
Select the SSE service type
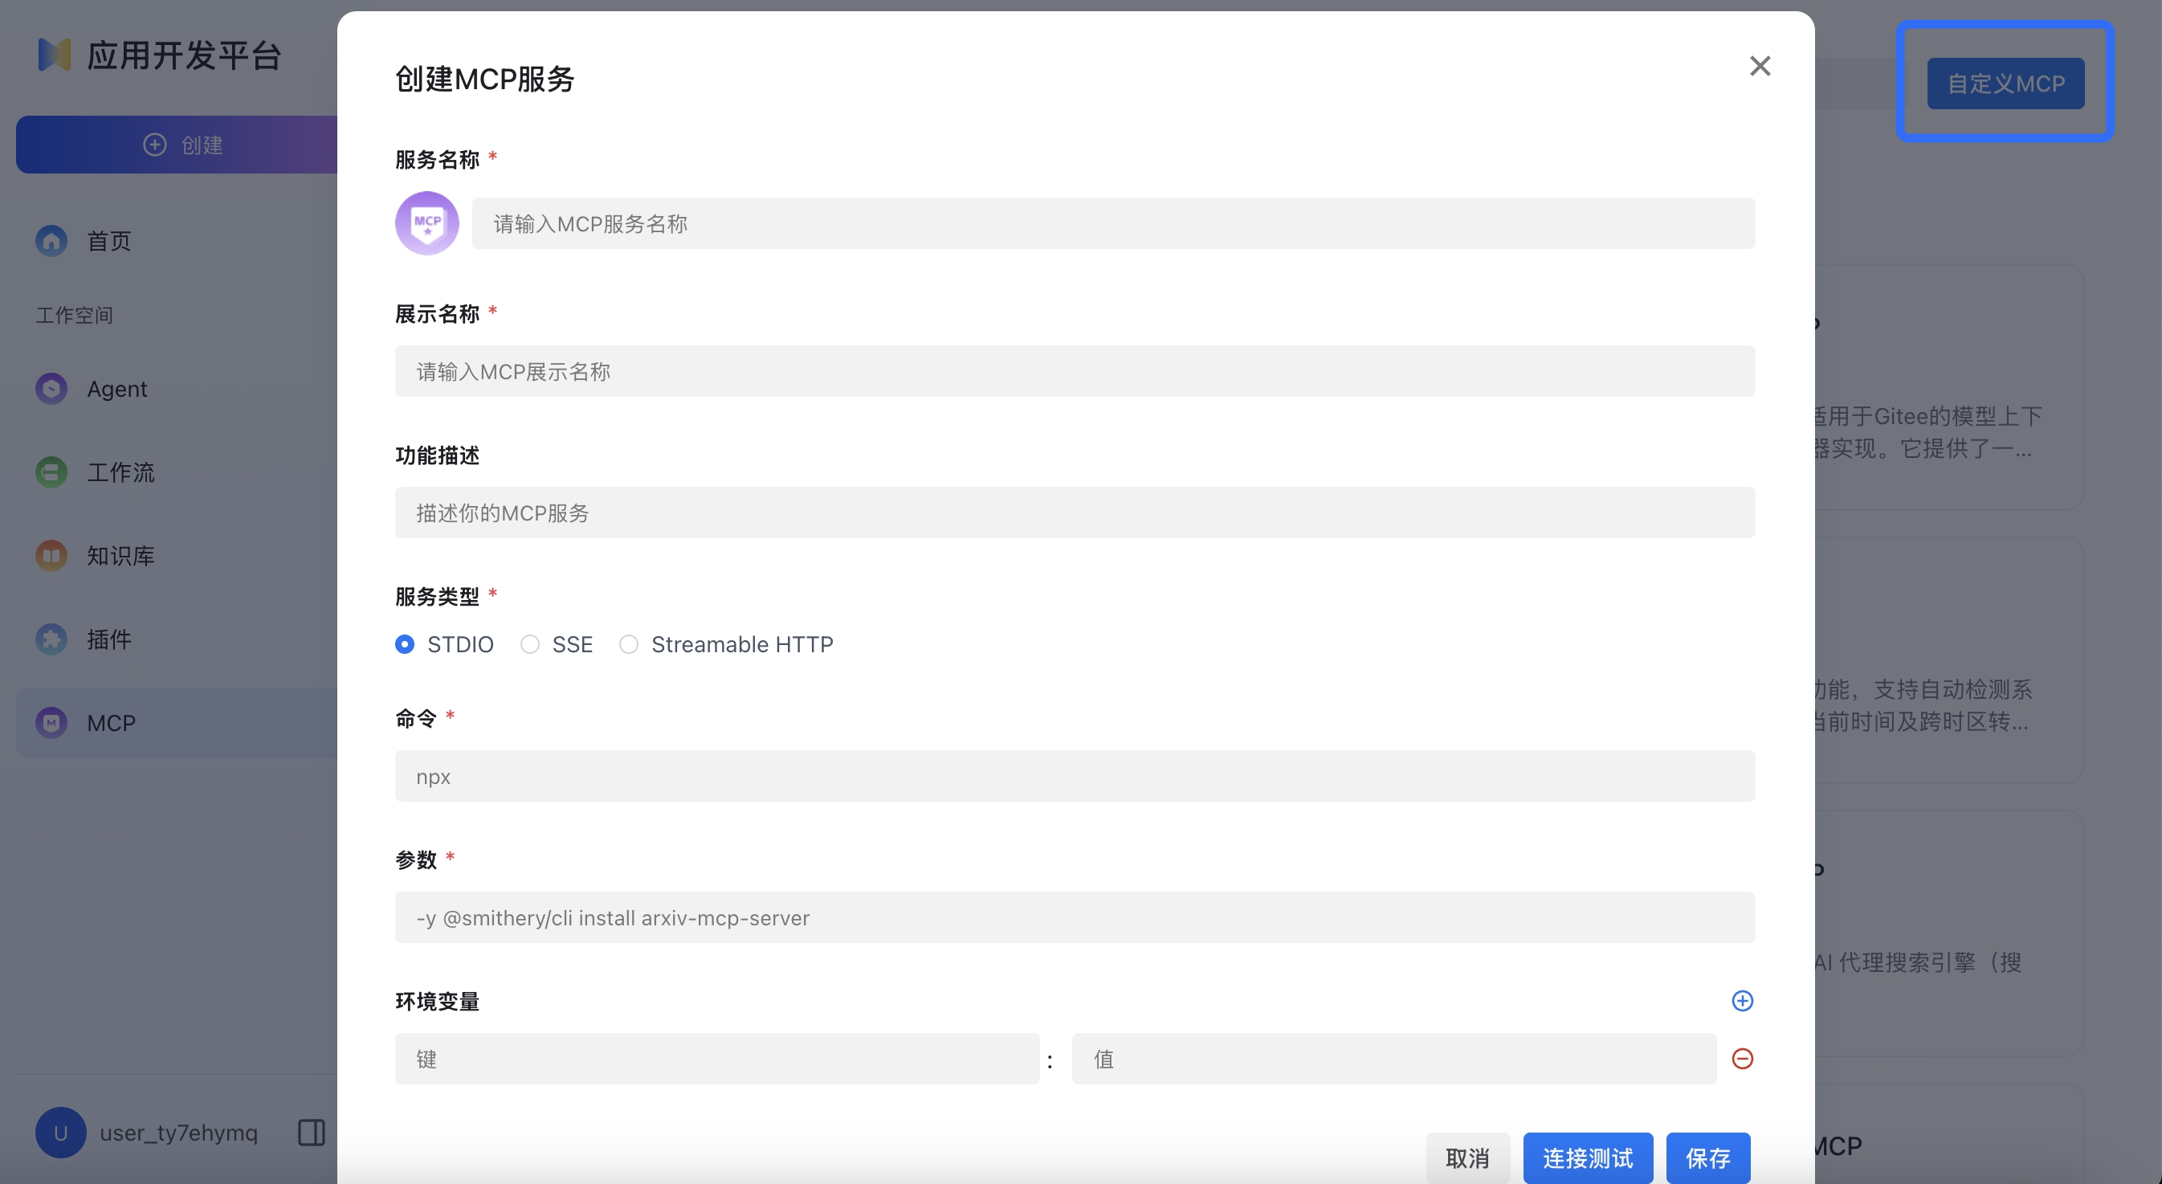click(x=529, y=644)
